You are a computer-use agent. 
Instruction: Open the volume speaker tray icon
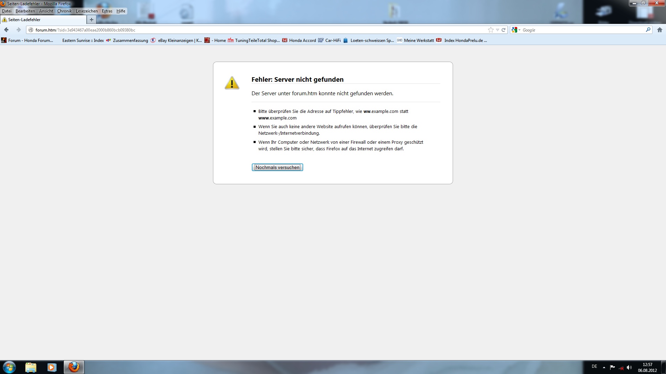click(x=629, y=367)
